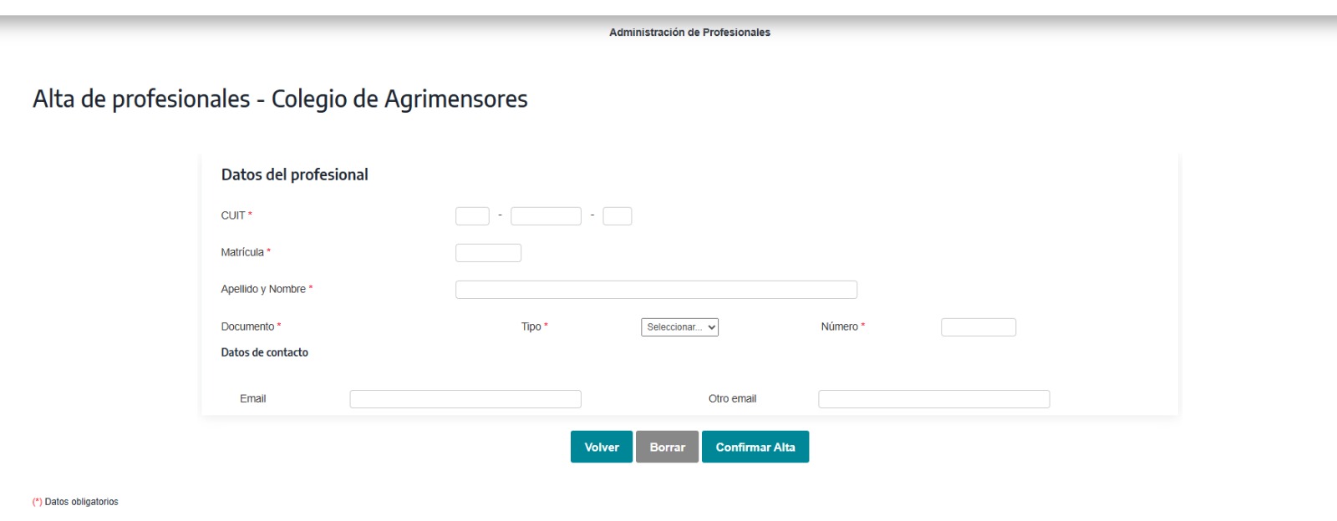Viewport: 1337px width, 521px height.
Task: Click the Datos obligatorios footnote
Action: click(x=81, y=502)
